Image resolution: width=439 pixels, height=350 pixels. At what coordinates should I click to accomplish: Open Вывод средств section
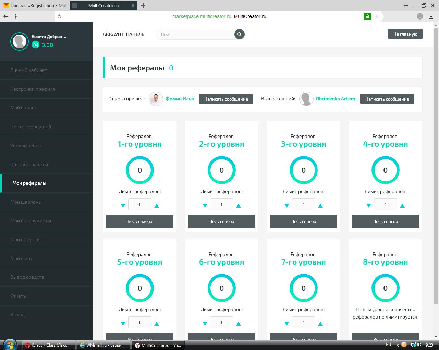46,277
